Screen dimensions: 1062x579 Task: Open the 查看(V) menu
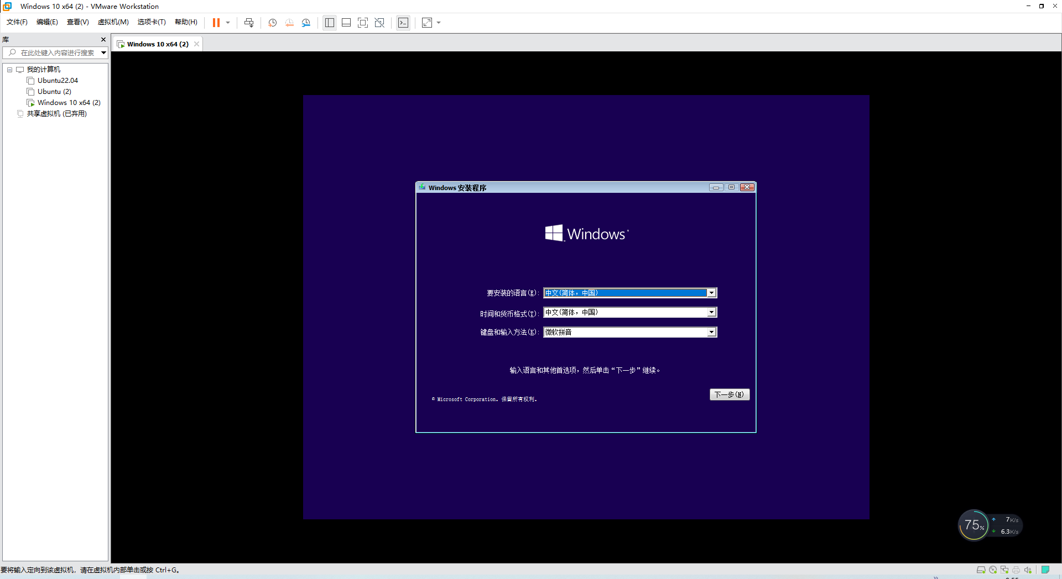(x=78, y=22)
